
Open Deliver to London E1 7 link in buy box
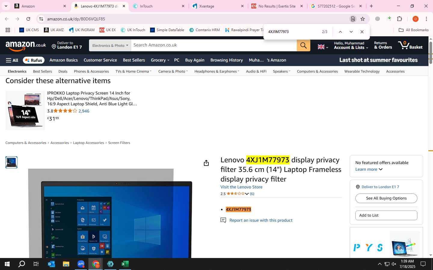(380, 187)
